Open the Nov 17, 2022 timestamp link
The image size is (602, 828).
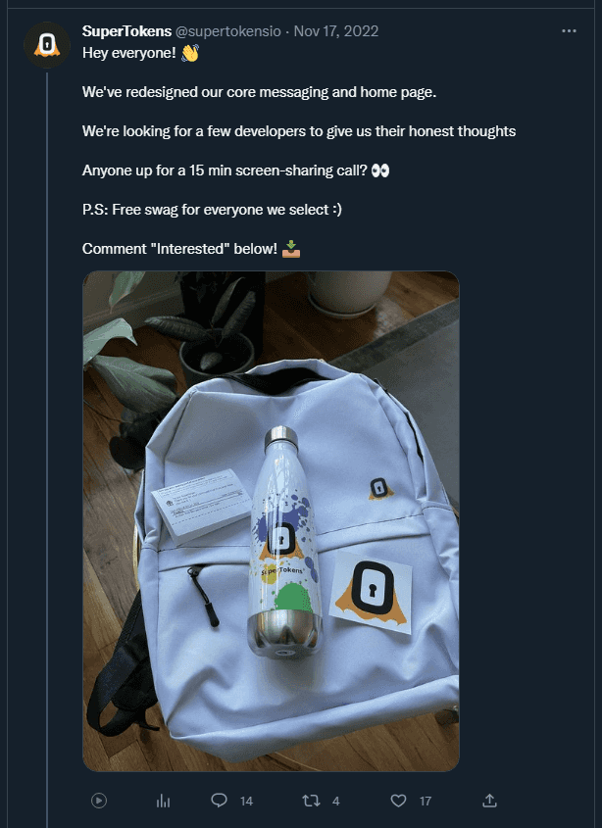(x=336, y=31)
